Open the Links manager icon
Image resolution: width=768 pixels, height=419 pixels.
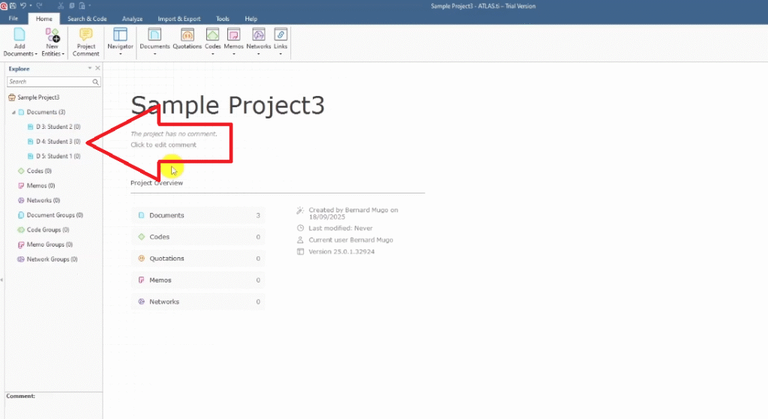[280, 34]
